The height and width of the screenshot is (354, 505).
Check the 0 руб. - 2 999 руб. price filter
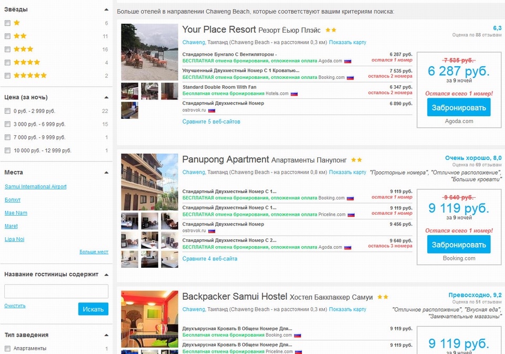pyautogui.click(x=7, y=111)
